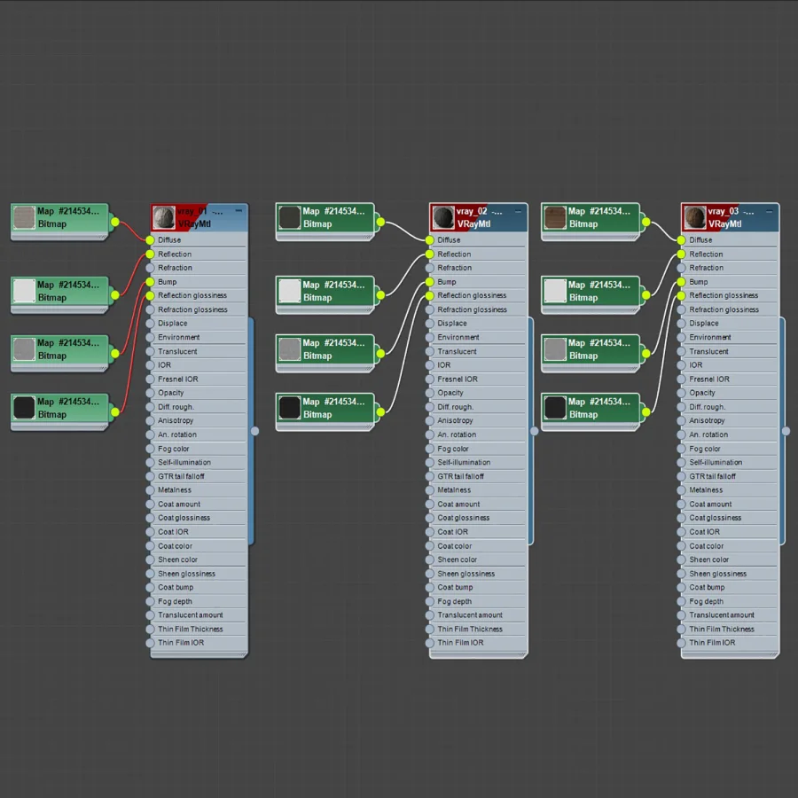Click the black bitmap thumbnail left of vray_01
Image resolution: width=798 pixels, height=798 pixels.
[24, 408]
